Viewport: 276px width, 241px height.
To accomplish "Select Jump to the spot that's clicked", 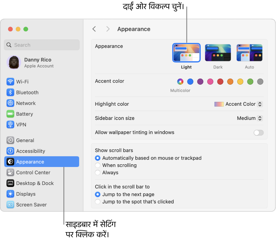I will coord(98,202).
